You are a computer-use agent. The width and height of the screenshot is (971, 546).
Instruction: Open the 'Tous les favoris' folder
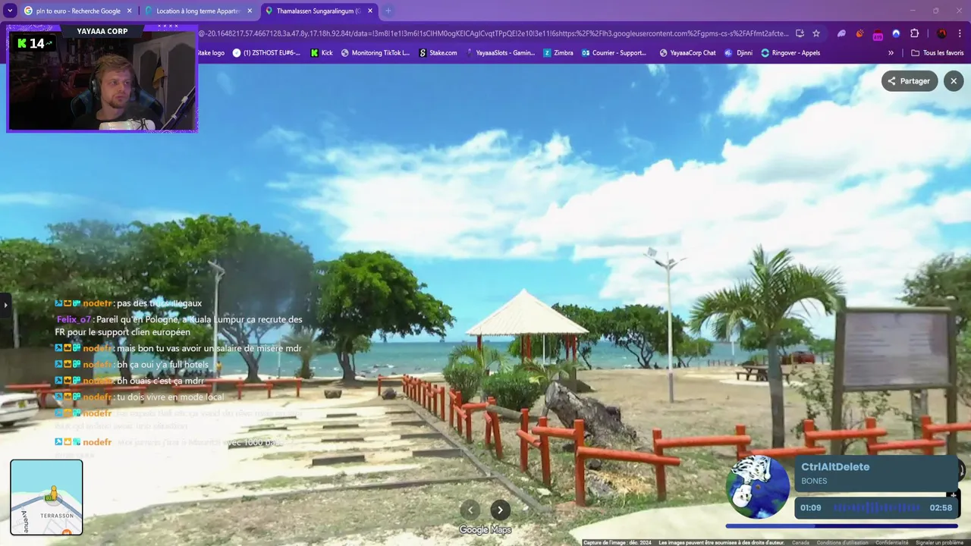[938, 53]
